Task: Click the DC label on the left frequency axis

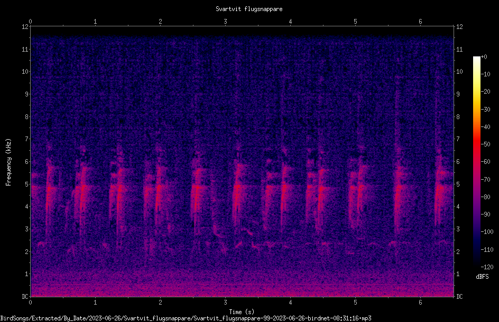Action: pos(25,297)
